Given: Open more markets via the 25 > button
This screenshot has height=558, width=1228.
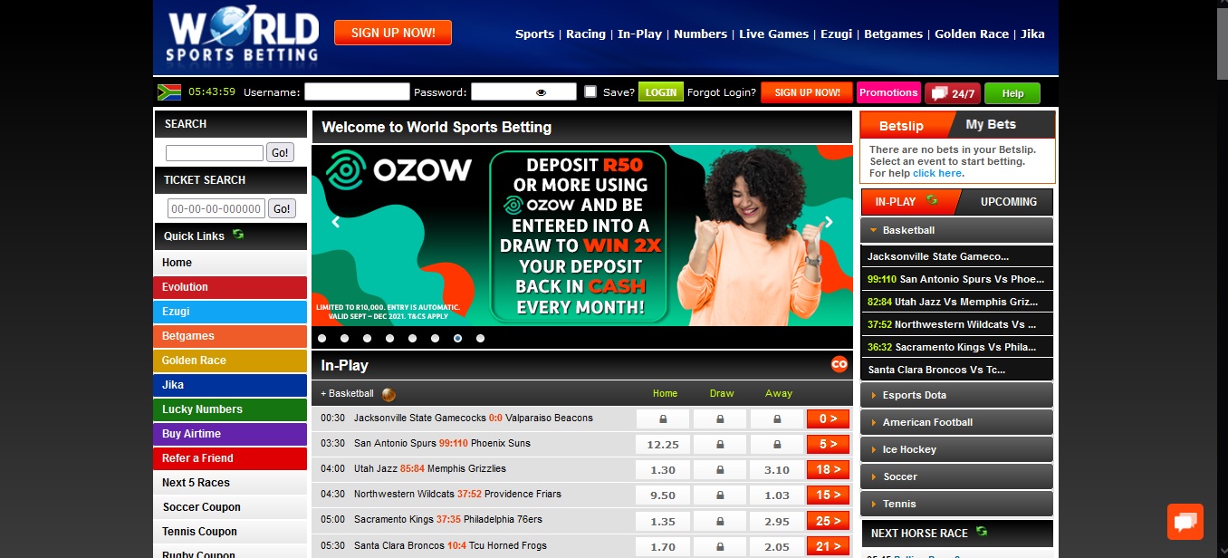Looking at the screenshot, I should (829, 521).
